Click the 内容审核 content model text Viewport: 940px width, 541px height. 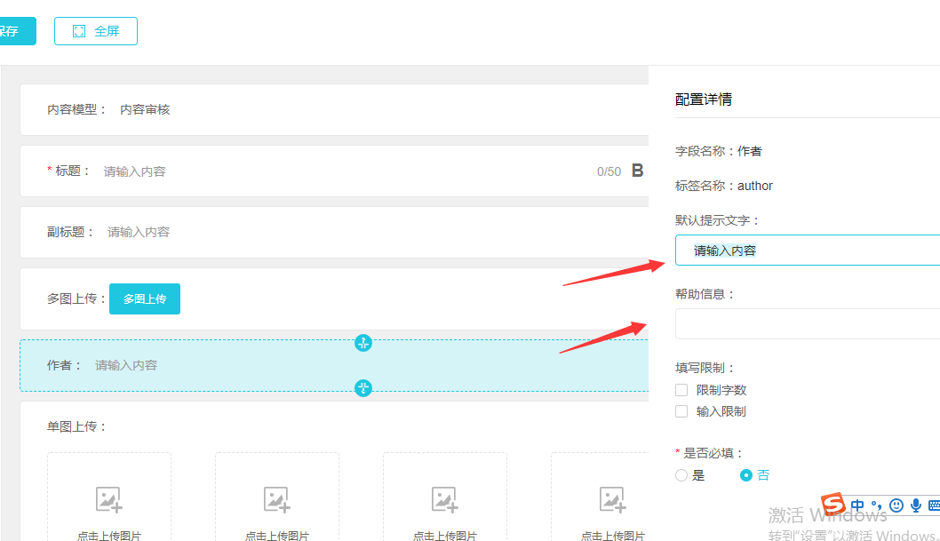pyautogui.click(x=145, y=109)
